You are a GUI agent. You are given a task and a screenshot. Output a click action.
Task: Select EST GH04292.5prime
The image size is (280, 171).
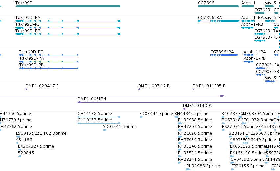click(232, 163)
